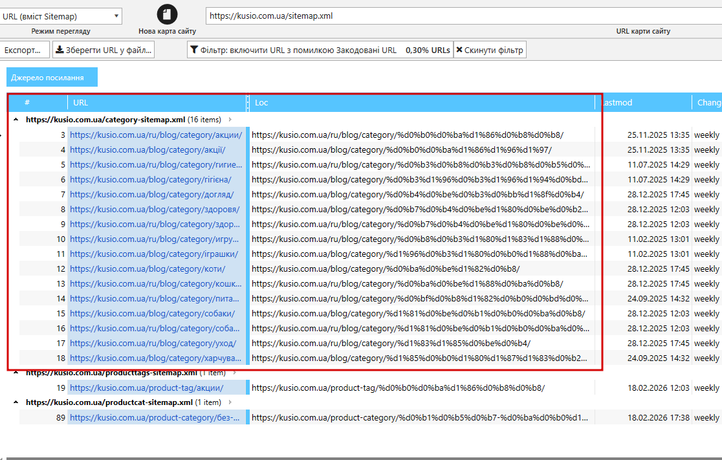Open link blog/category/акції/ in row 4
722x460 pixels.
pos(148,149)
